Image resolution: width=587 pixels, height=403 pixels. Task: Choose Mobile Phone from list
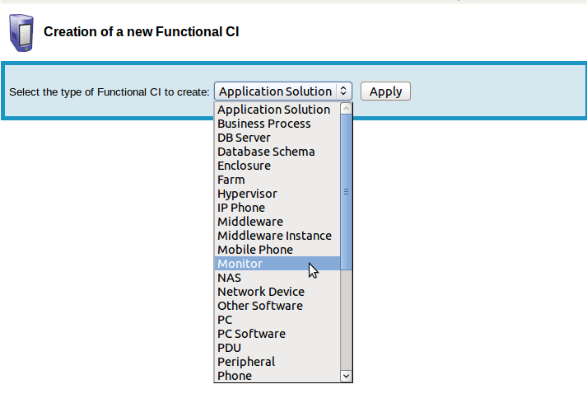pos(254,250)
